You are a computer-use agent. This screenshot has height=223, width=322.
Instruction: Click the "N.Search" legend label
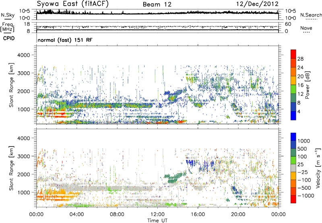click(x=311, y=15)
